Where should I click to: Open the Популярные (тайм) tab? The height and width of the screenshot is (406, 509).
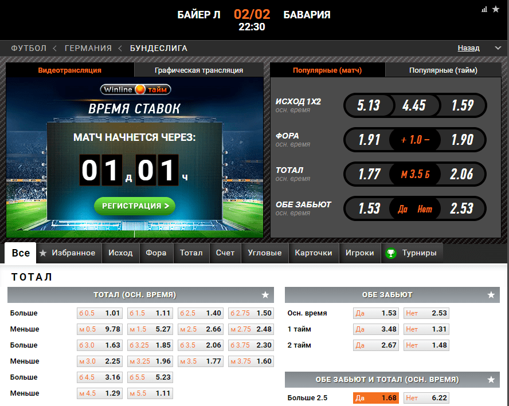tap(443, 70)
